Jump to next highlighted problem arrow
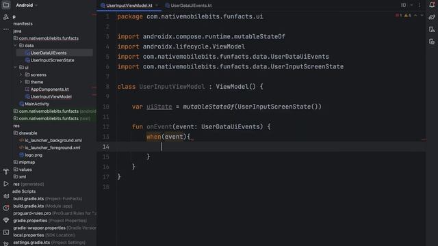Image resolution: width=438 pixels, height=246 pixels. pos(422,15)
